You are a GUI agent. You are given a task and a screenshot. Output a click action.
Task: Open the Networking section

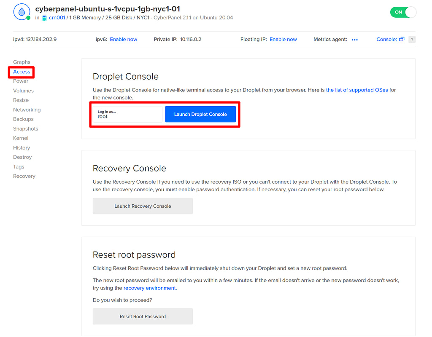27,110
